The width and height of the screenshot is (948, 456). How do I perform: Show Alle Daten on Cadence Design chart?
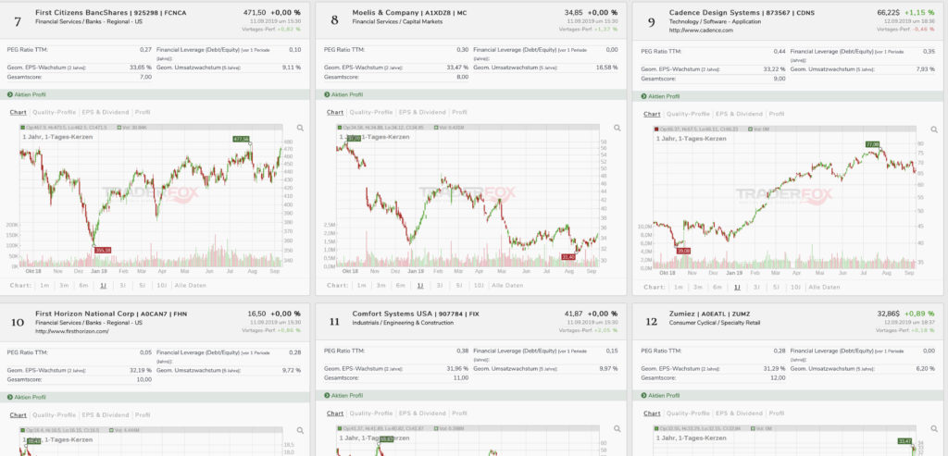point(825,288)
